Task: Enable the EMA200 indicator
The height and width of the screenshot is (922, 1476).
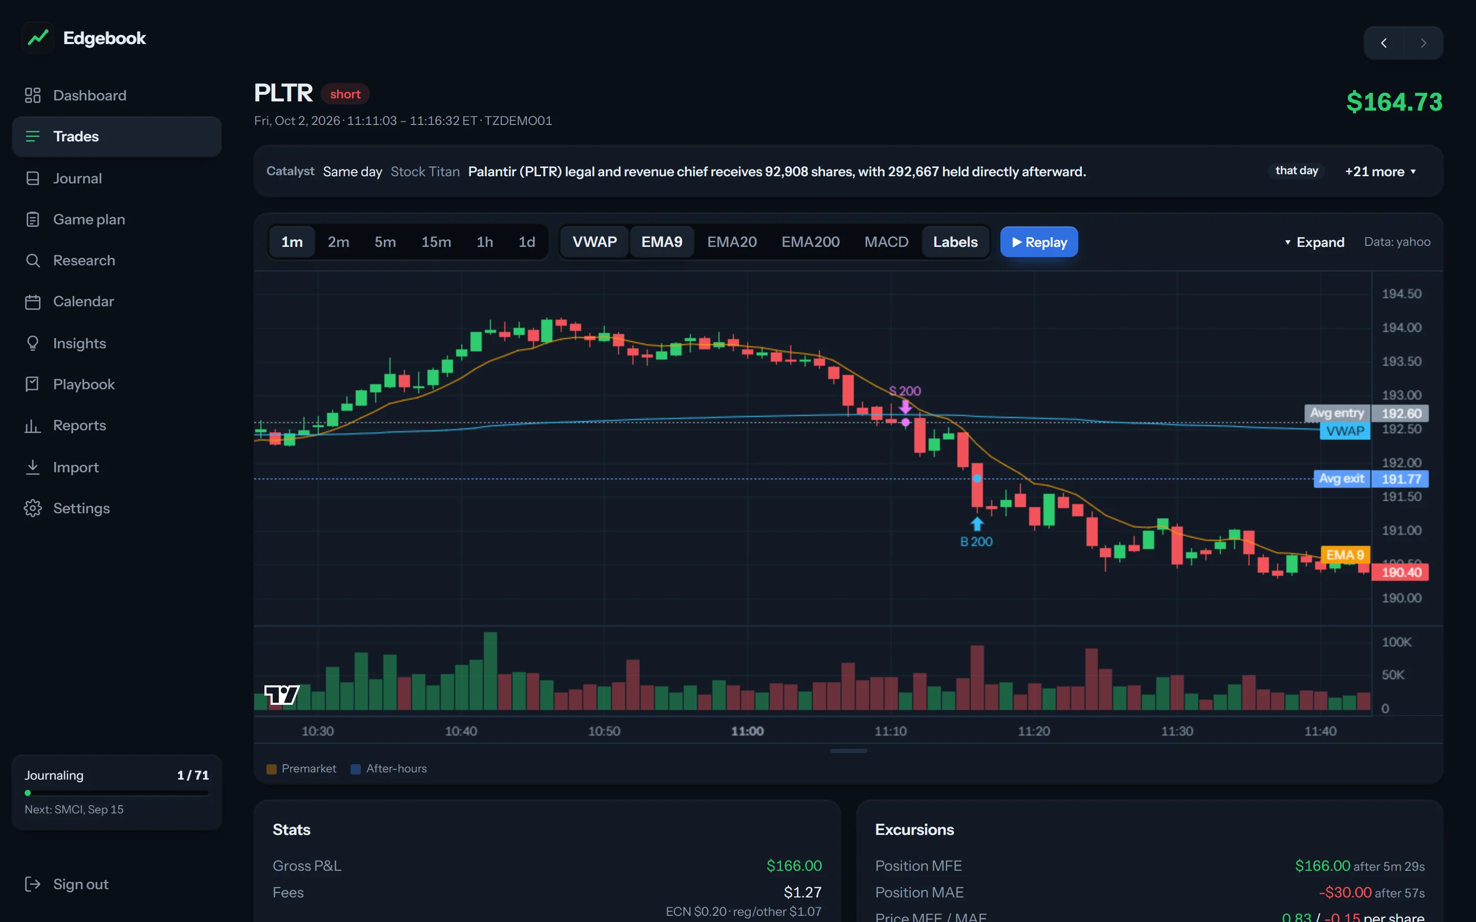Action: pyautogui.click(x=811, y=242)
